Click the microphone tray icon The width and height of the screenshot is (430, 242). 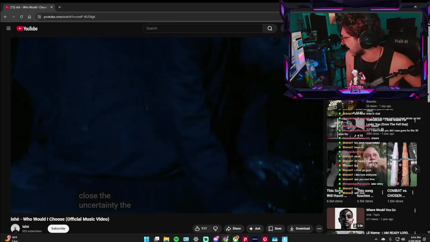pyautogui.click(x=390, y=239)
